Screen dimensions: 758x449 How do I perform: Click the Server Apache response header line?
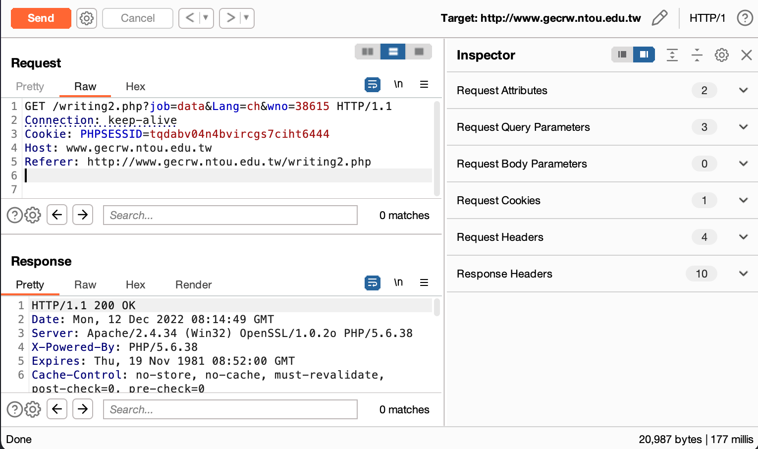click(x=222, y=334)
